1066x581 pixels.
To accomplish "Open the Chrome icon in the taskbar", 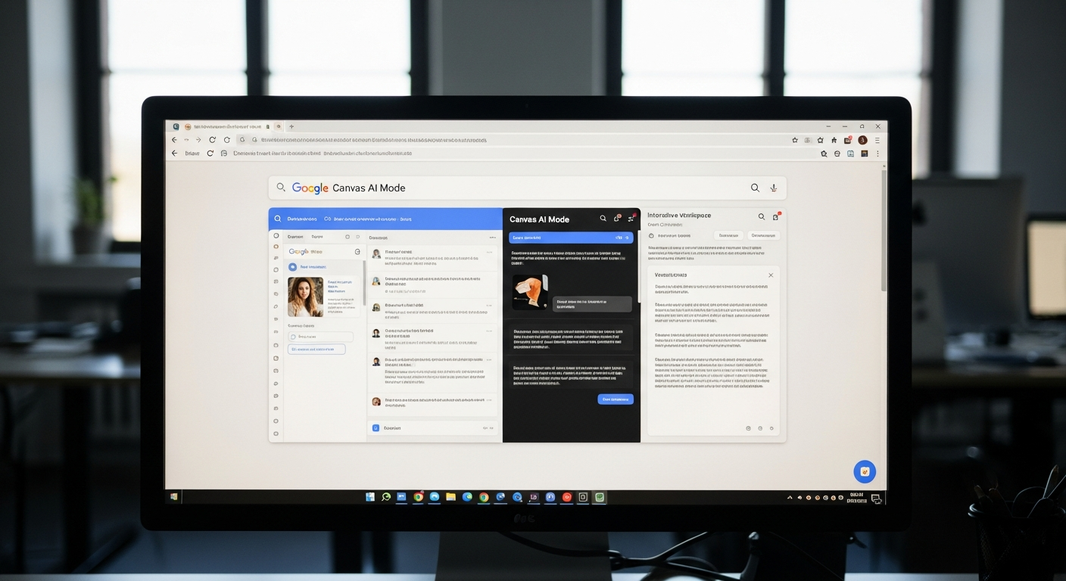I will click(x=418, y=497).
